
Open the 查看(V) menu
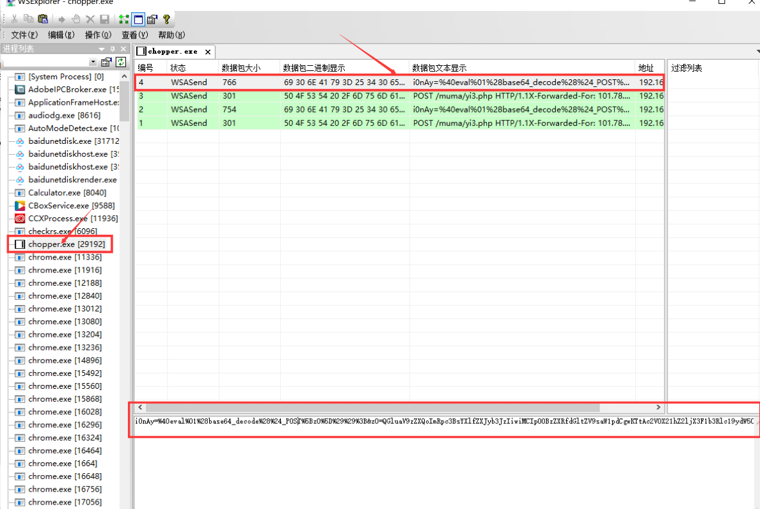pos(134,35)
